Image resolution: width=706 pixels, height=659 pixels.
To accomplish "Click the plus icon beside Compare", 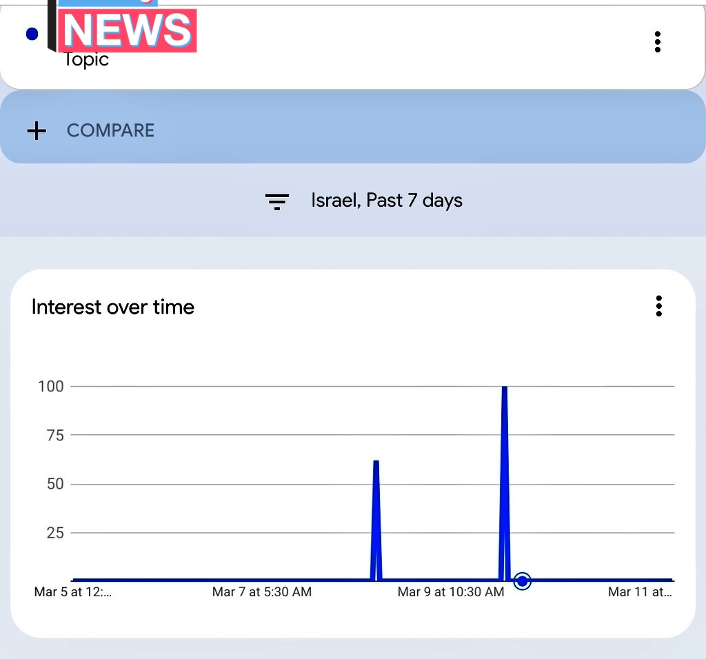I will tap(37, 131).
